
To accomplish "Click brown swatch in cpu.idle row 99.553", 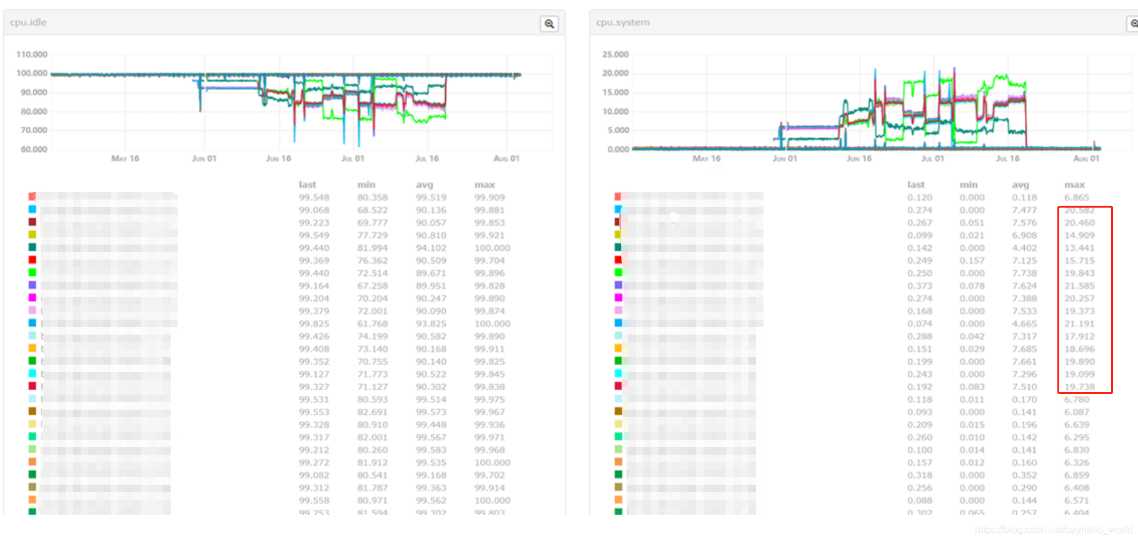I will pyautogui.click(x=32, y=411).
